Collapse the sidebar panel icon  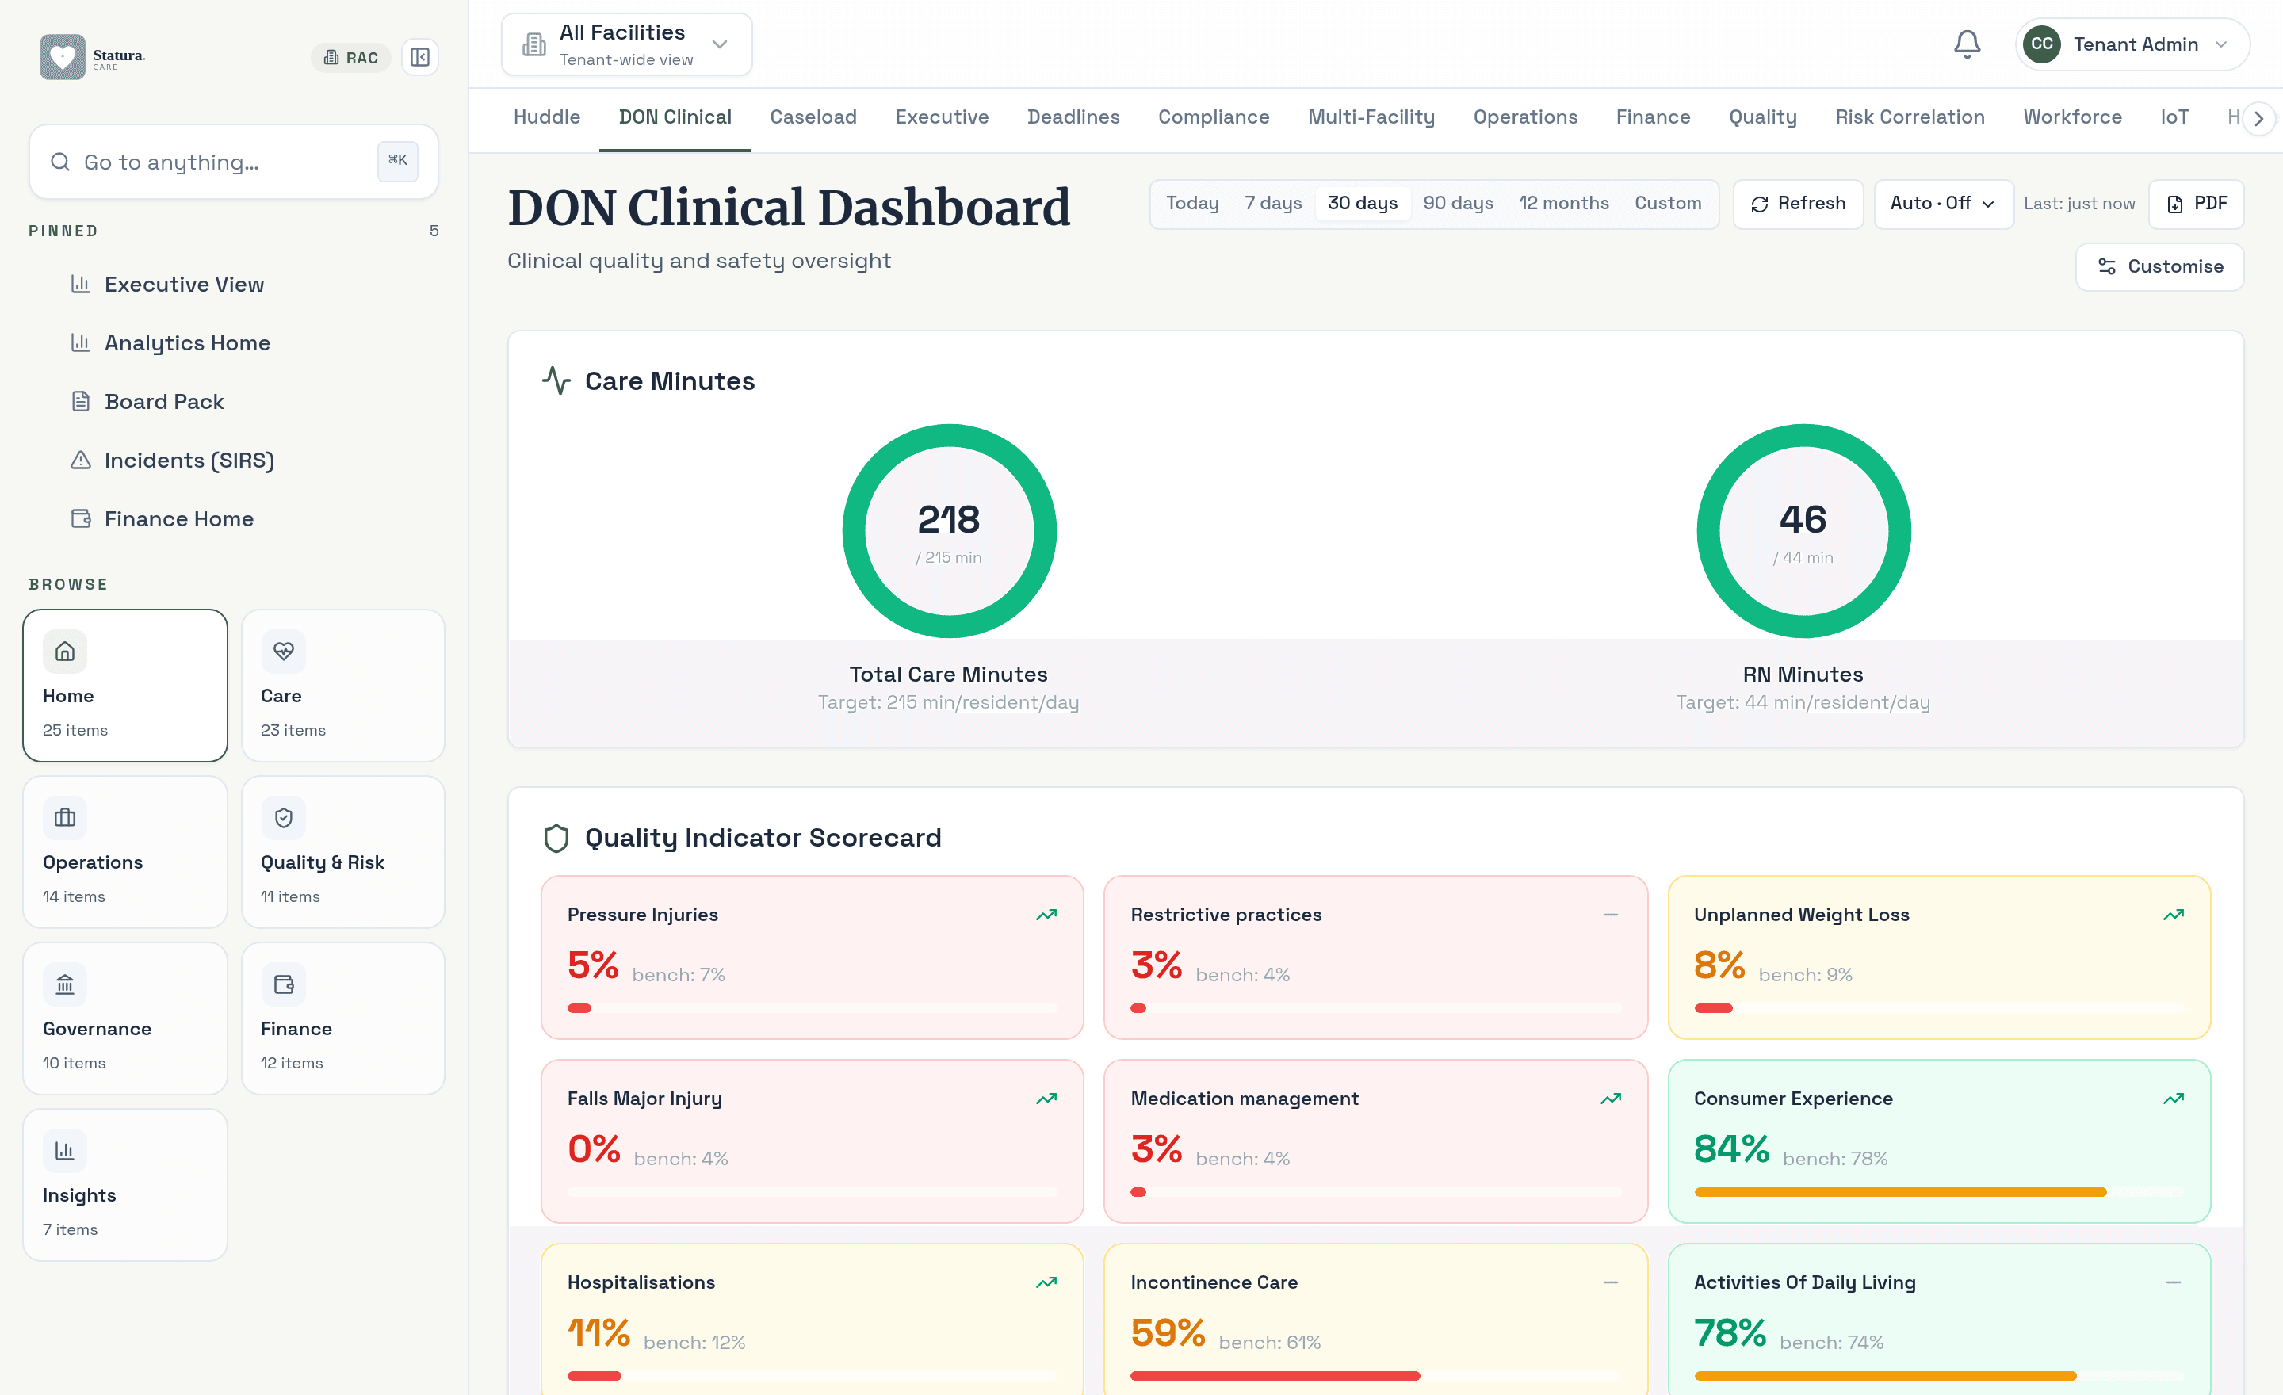pos(419,57)
